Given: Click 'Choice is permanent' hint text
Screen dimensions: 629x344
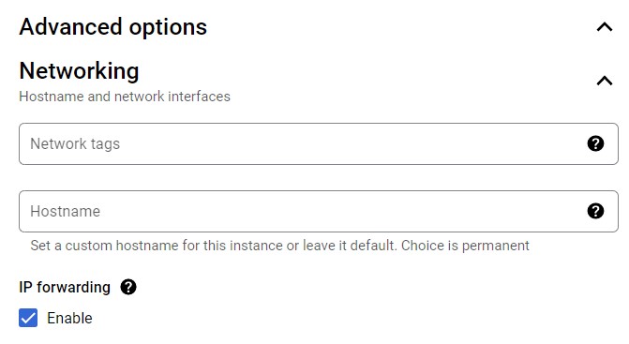Looking at the screenshot, I should pos(465,246).
